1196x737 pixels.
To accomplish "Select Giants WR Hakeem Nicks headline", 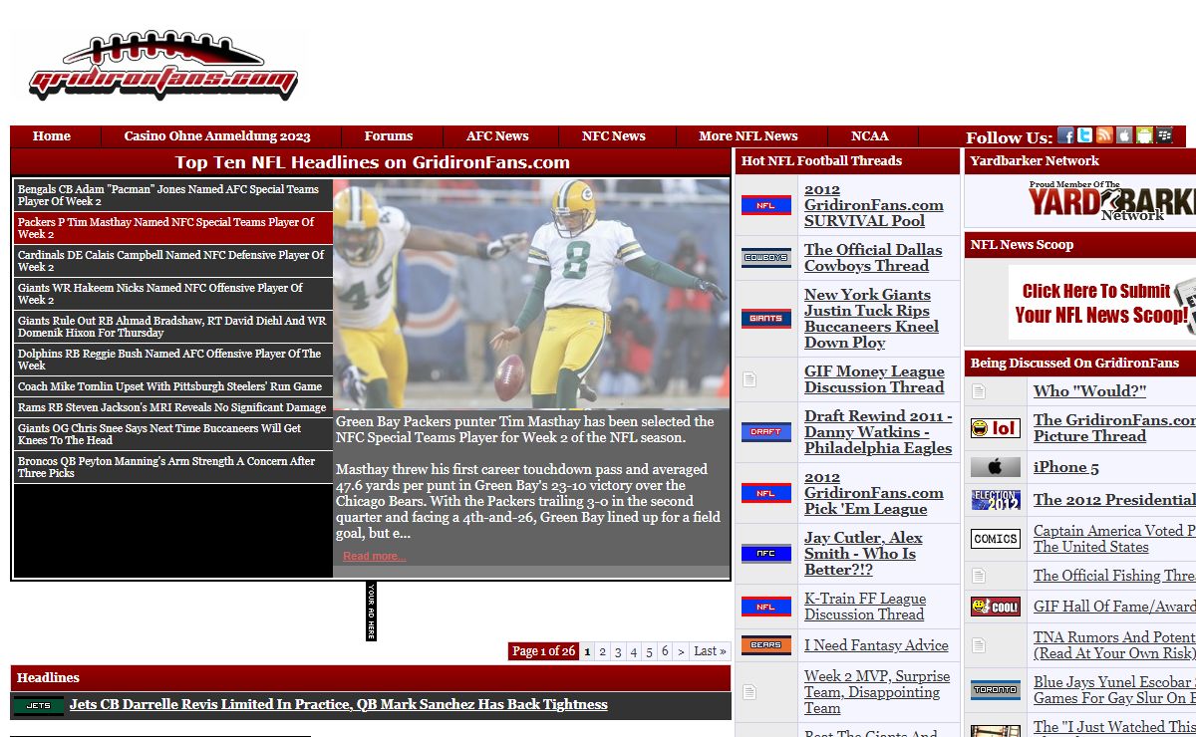I will (x=173, y=294).
